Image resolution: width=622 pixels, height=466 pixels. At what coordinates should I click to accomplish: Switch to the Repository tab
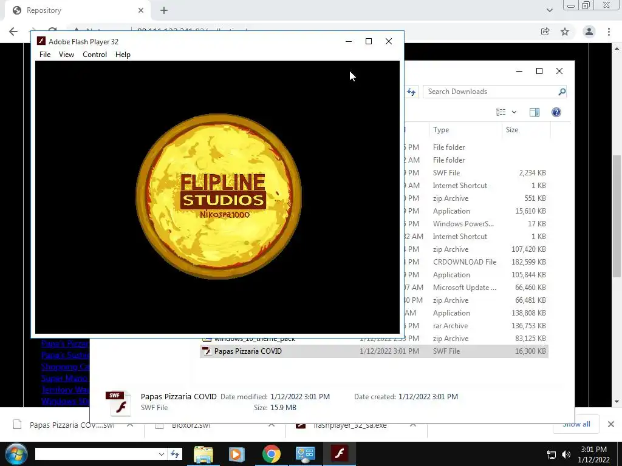[x=77, y=10]
